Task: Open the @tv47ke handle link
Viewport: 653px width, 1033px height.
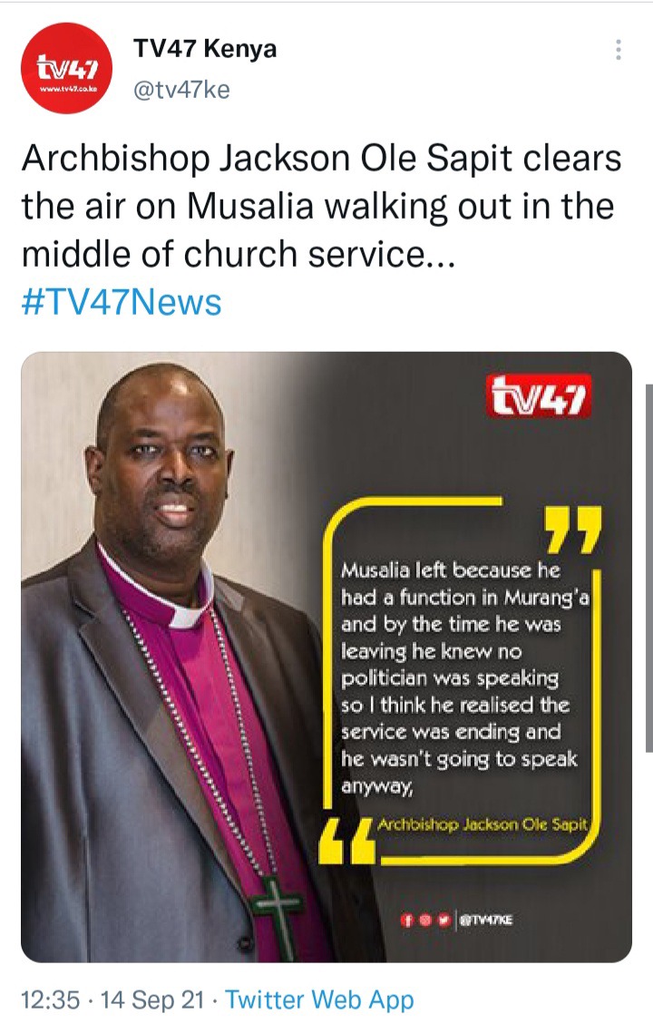Action: pos(182,89)
